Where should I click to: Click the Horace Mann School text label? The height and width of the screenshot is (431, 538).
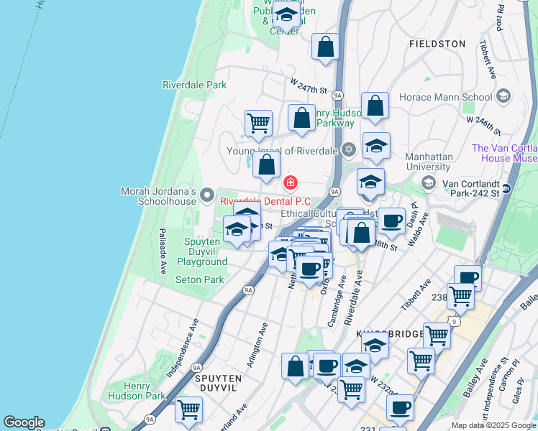point(446,97)
